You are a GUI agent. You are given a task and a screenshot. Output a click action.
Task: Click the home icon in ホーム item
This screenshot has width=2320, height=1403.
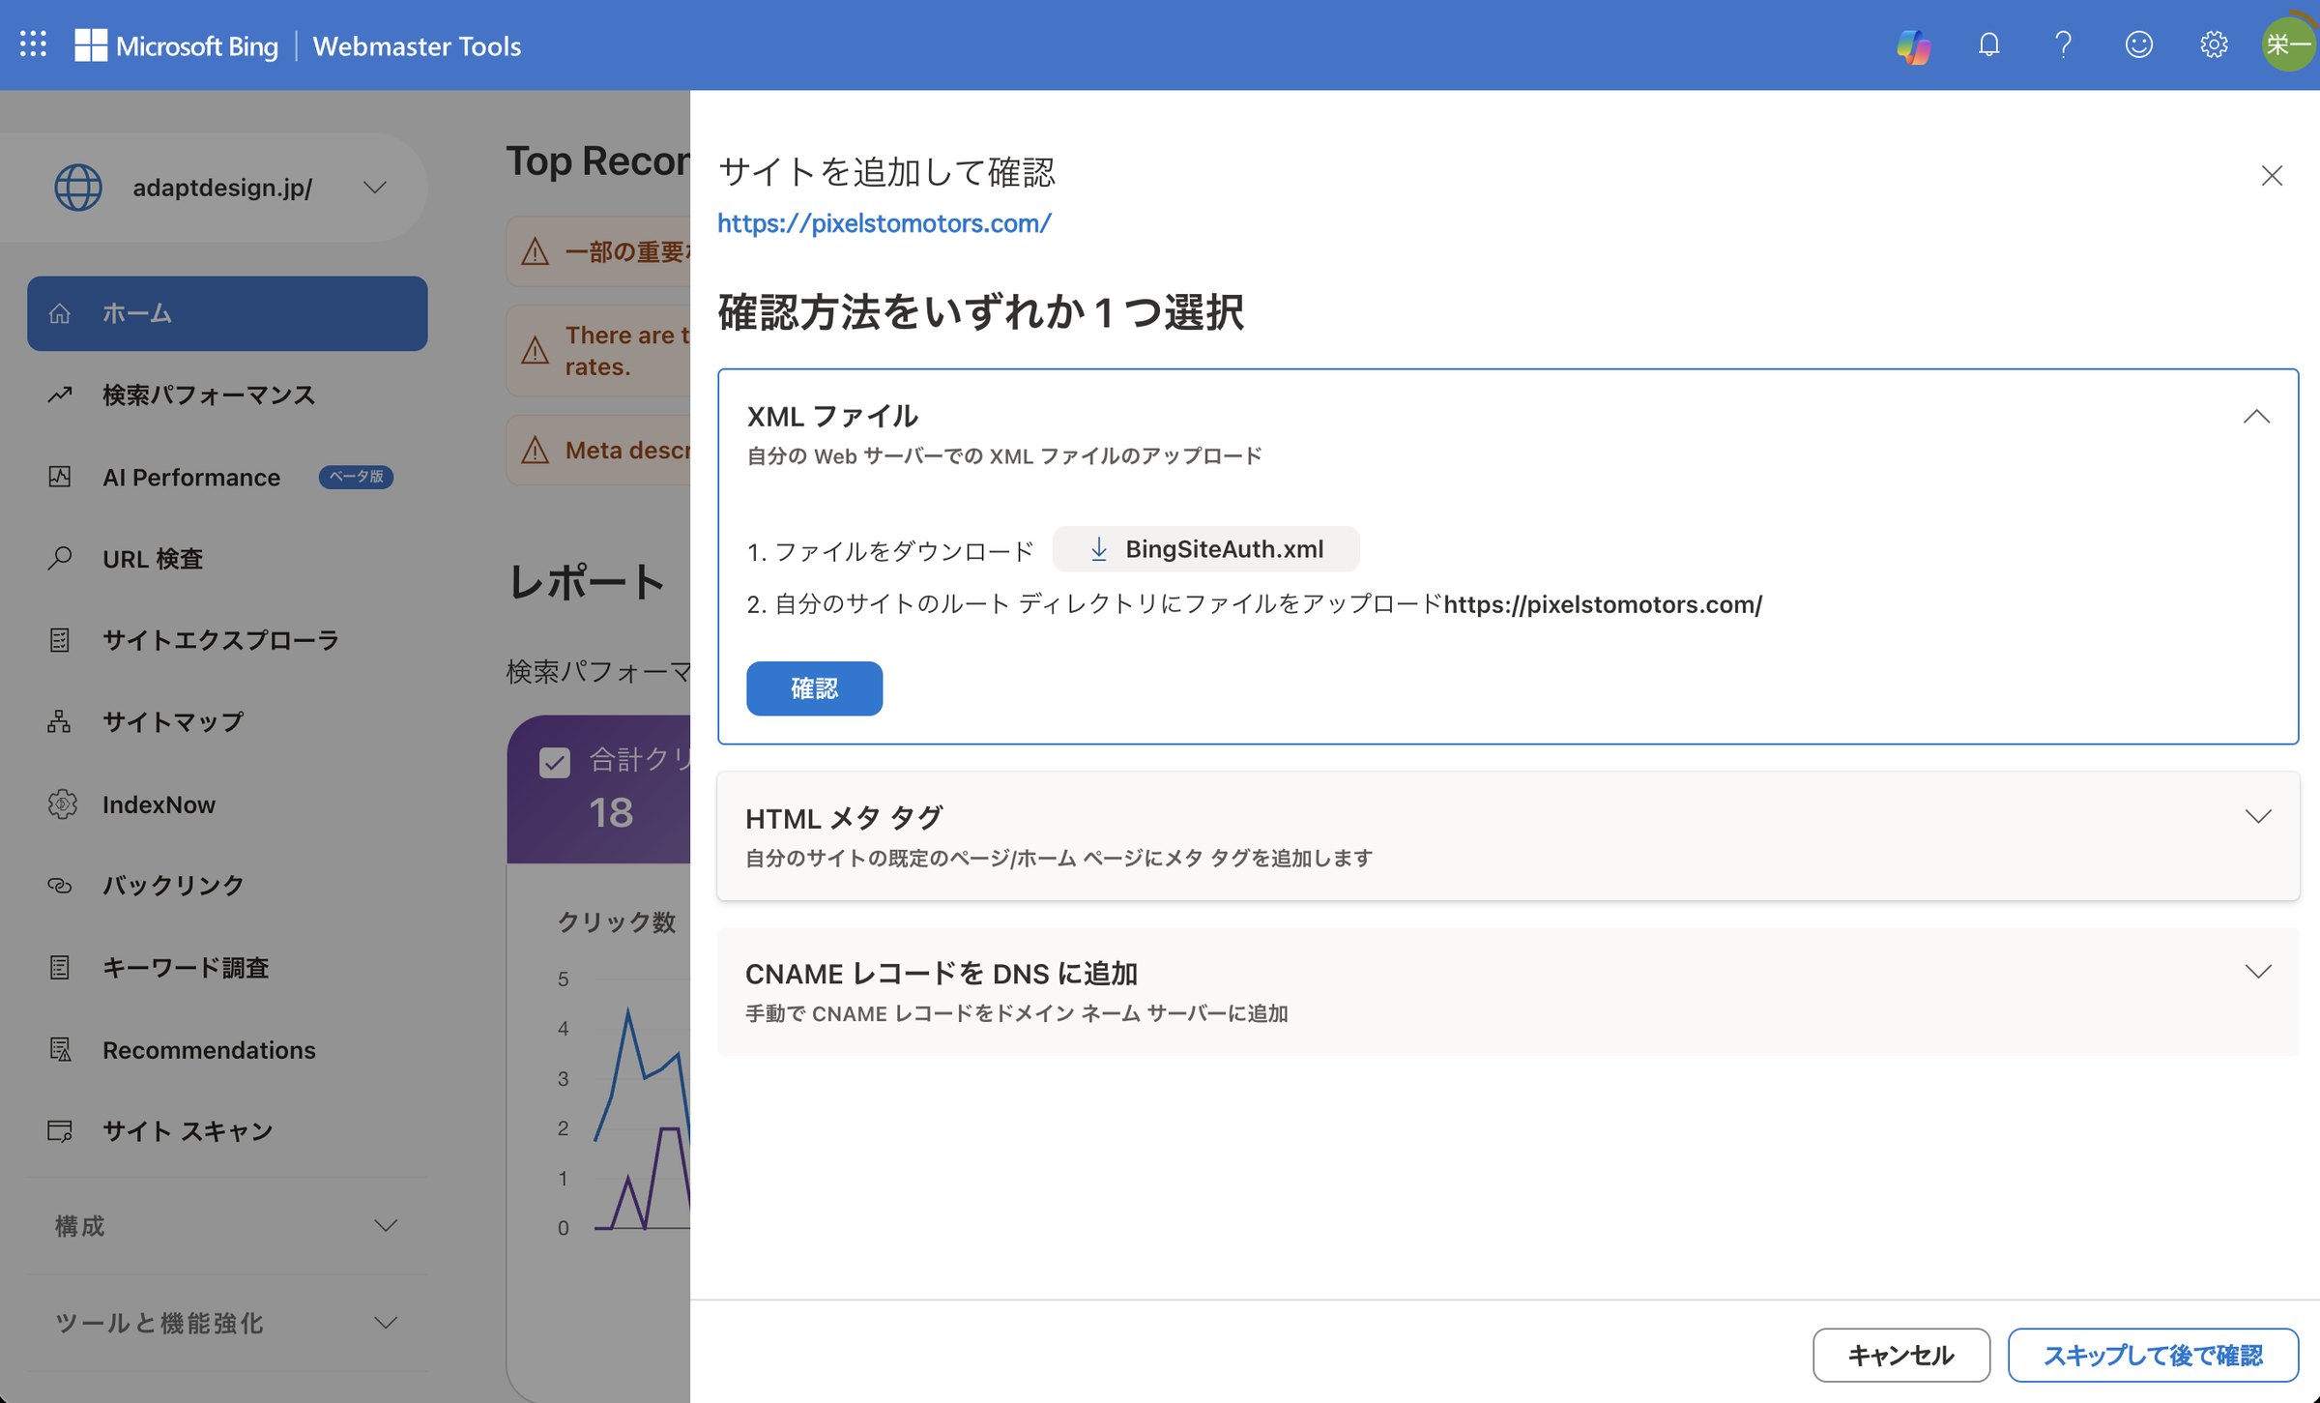tap(60, 313)
